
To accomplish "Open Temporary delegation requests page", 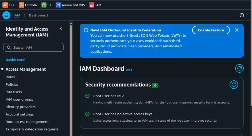I will click(32, 129).
